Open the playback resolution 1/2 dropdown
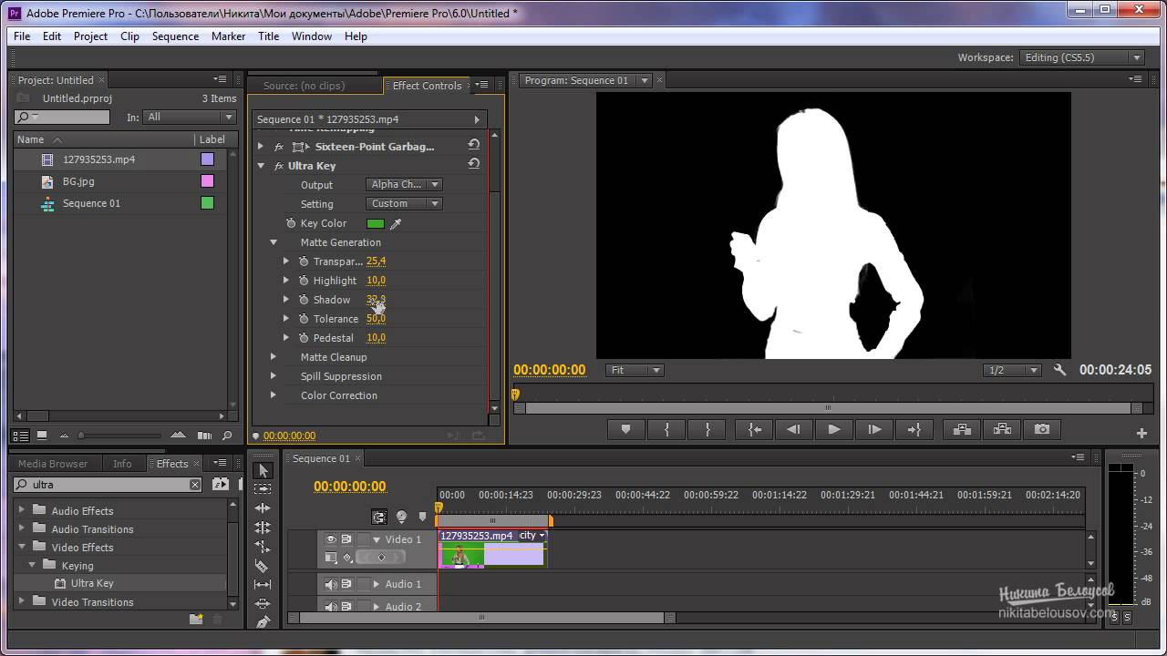 1013,370
